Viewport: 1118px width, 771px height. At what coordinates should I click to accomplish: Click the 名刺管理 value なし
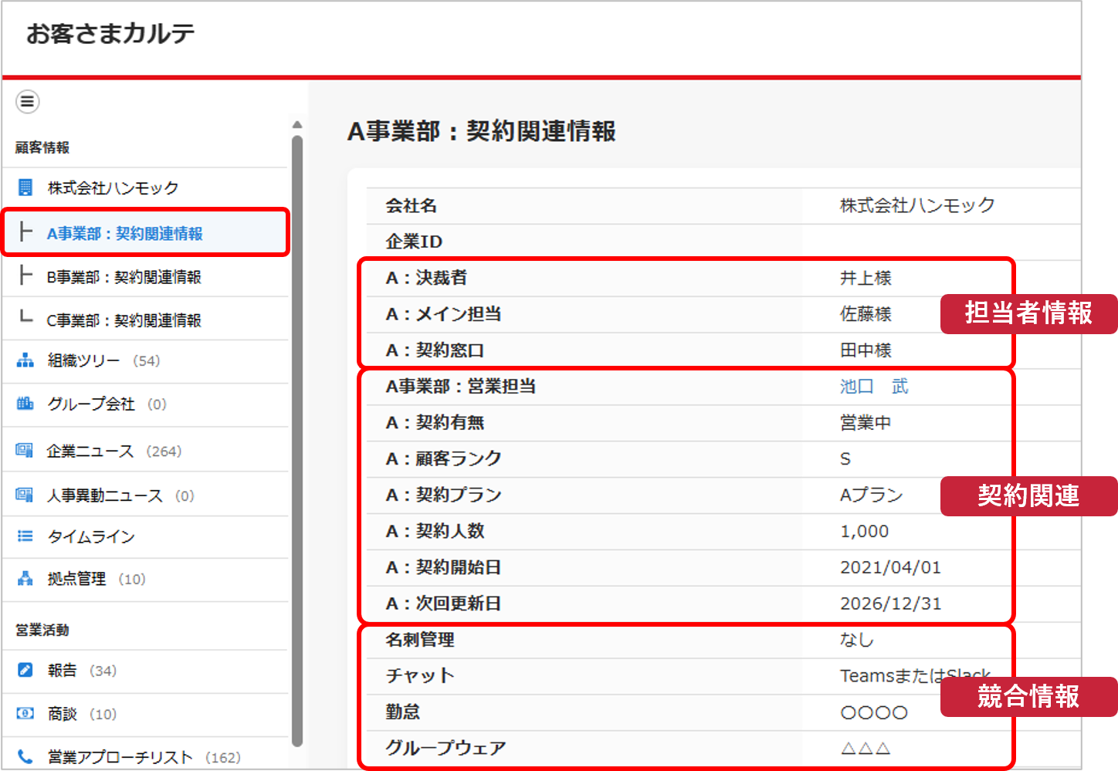(x=856, y=640)
